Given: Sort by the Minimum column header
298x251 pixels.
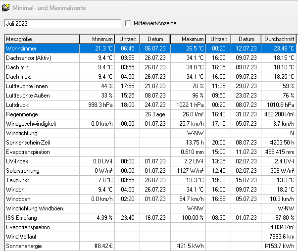Looking at the screenshot, I should [98, 39].
